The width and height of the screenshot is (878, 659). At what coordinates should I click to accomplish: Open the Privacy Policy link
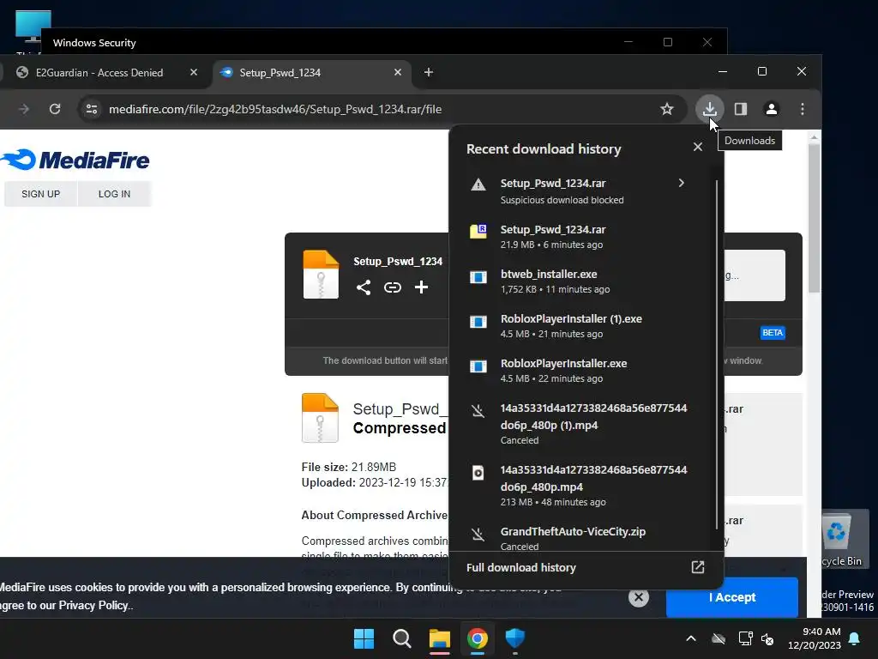(x=95, y=605)
